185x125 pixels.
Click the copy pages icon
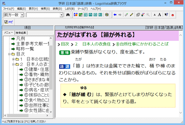pyautogui.click(x=138, y=15)
